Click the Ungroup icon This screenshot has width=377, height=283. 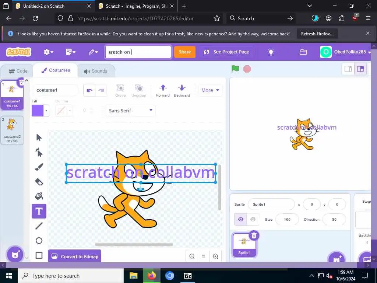click(x=139, y=91)
